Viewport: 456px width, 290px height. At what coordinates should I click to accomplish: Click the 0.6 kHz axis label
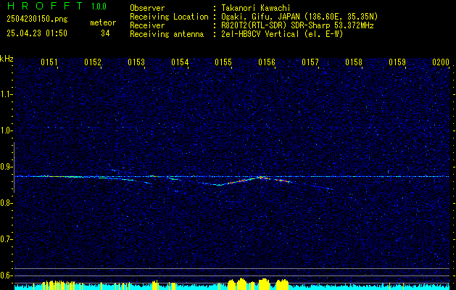7,275
